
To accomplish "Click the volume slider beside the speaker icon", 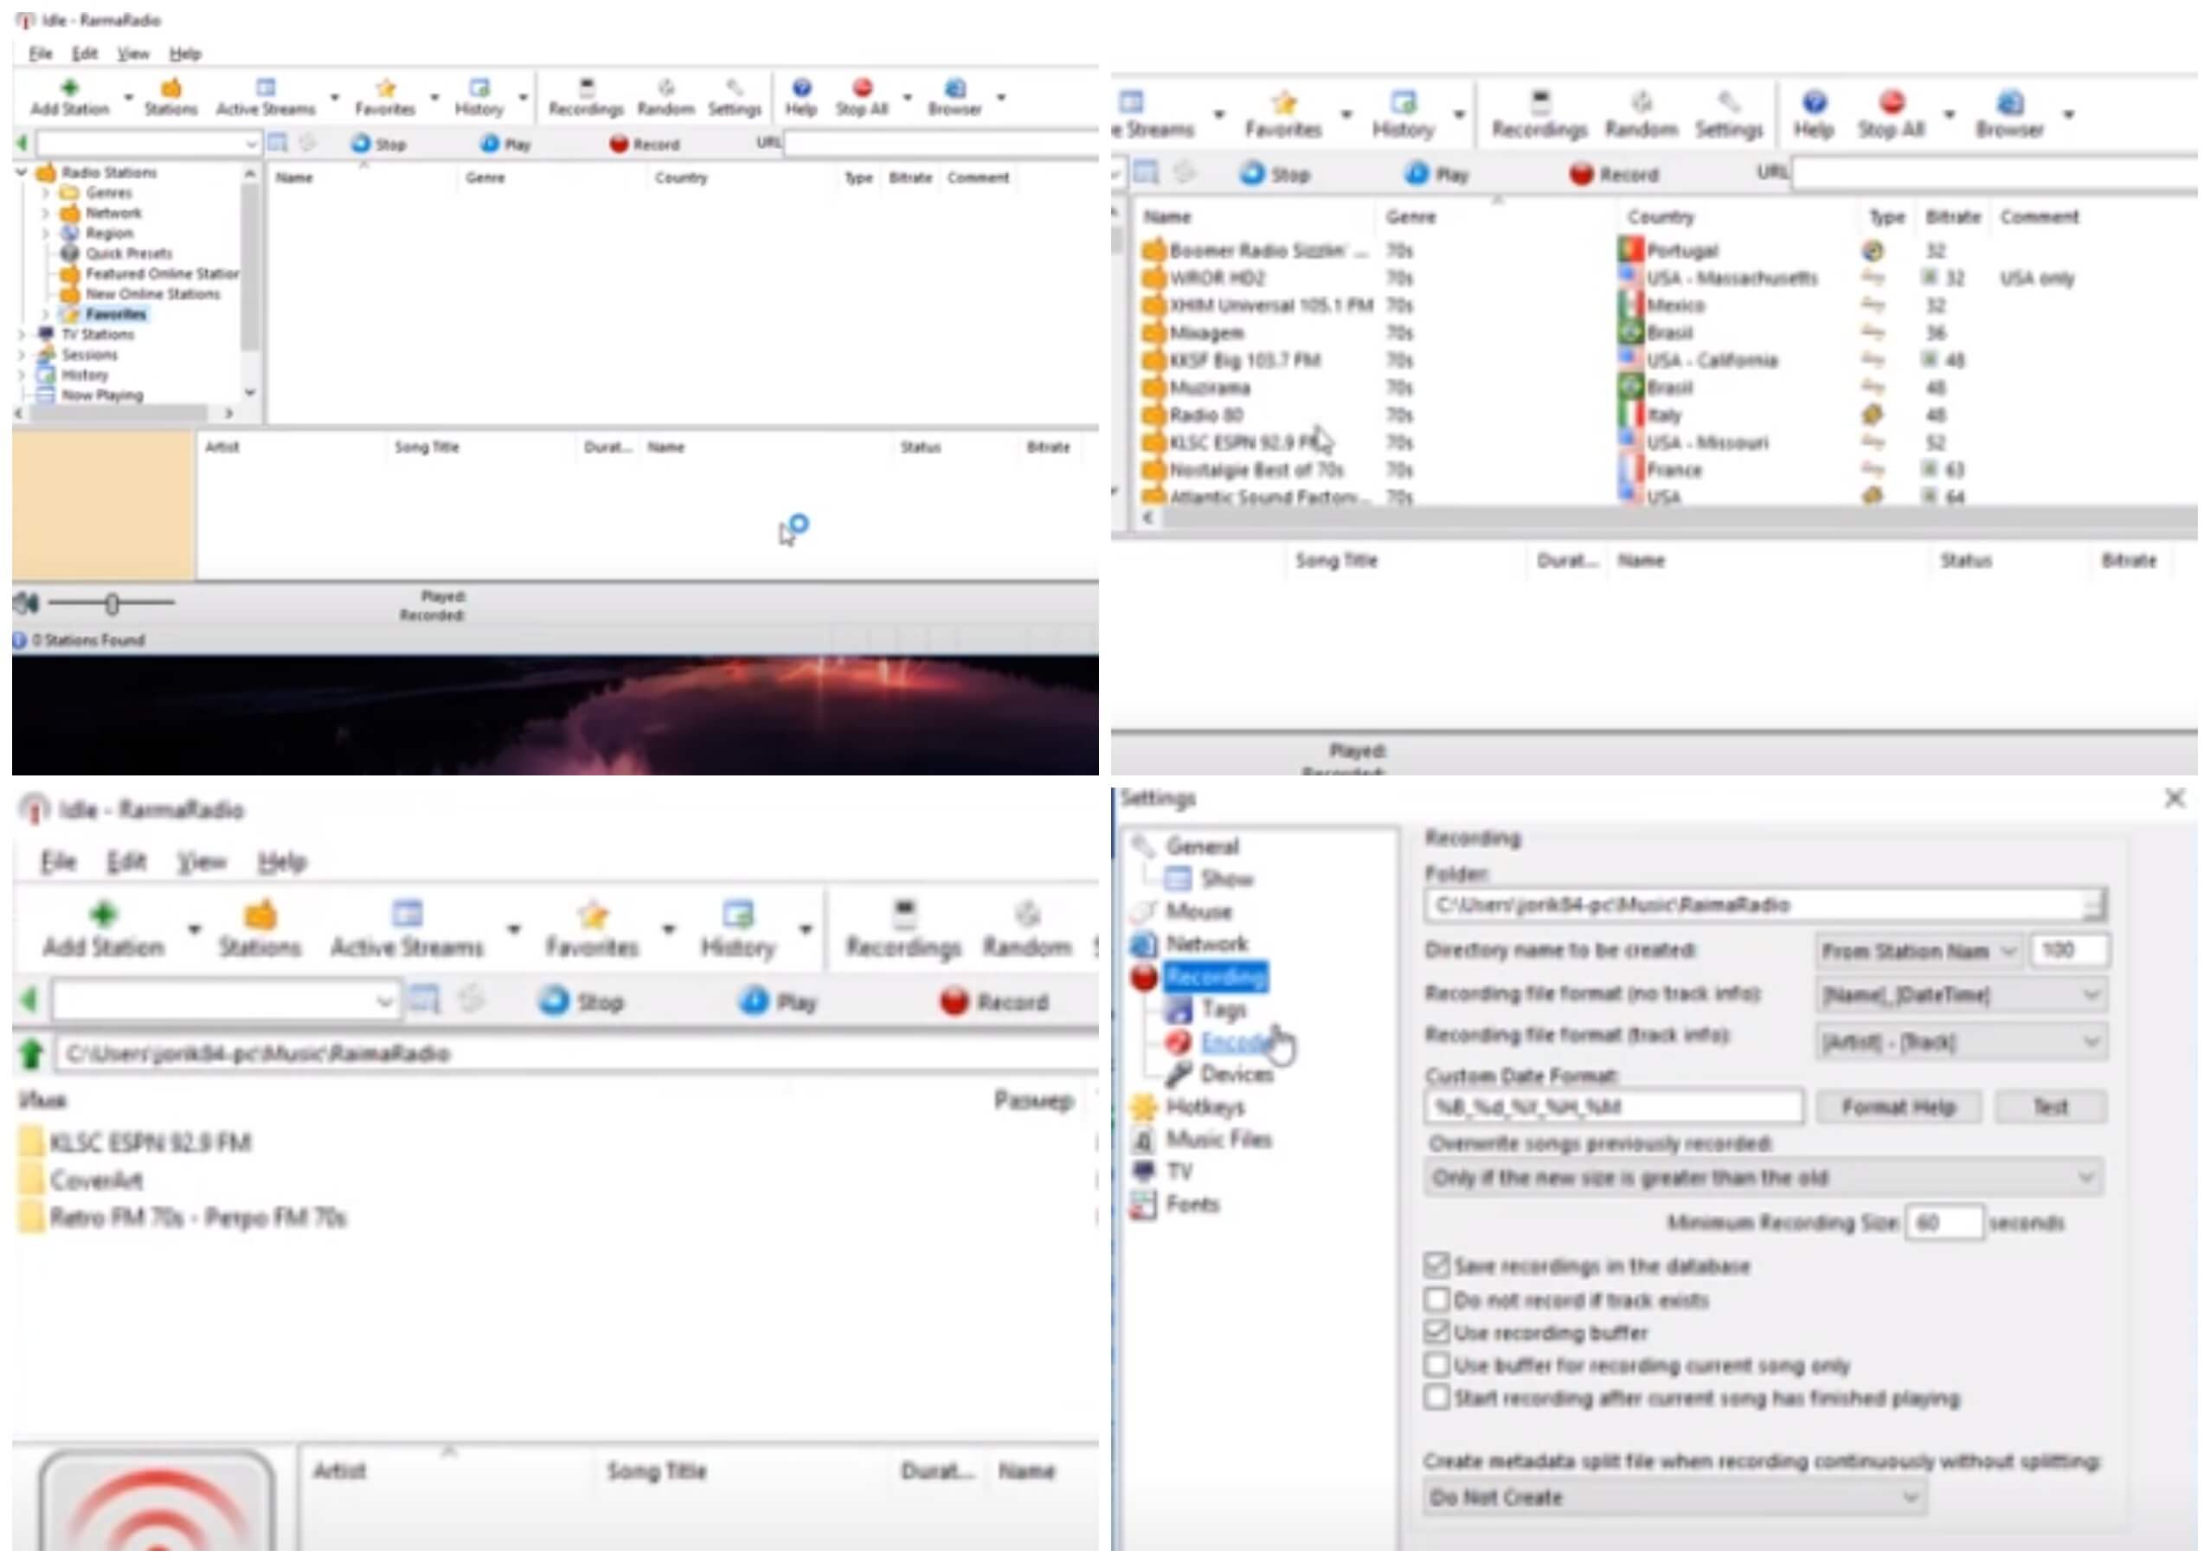I will pyautogui.click(x=112, y=603).
